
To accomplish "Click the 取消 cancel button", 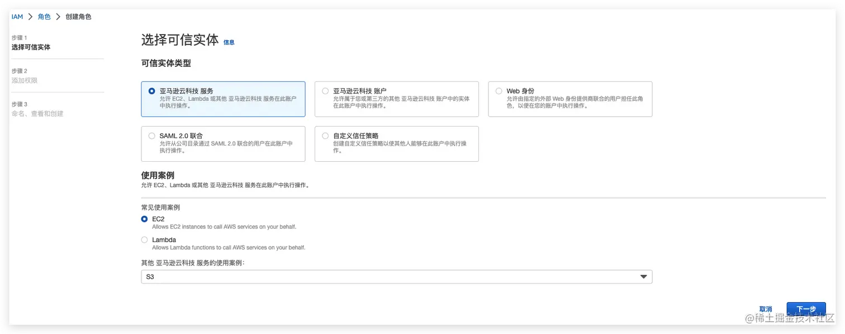I will click(766, 309).
